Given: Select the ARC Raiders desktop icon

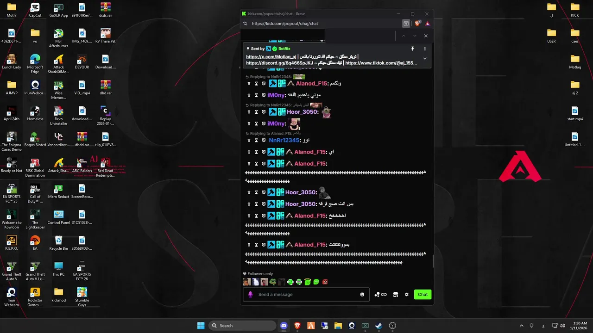Looking at the screenshot, I should coord(82,166).
